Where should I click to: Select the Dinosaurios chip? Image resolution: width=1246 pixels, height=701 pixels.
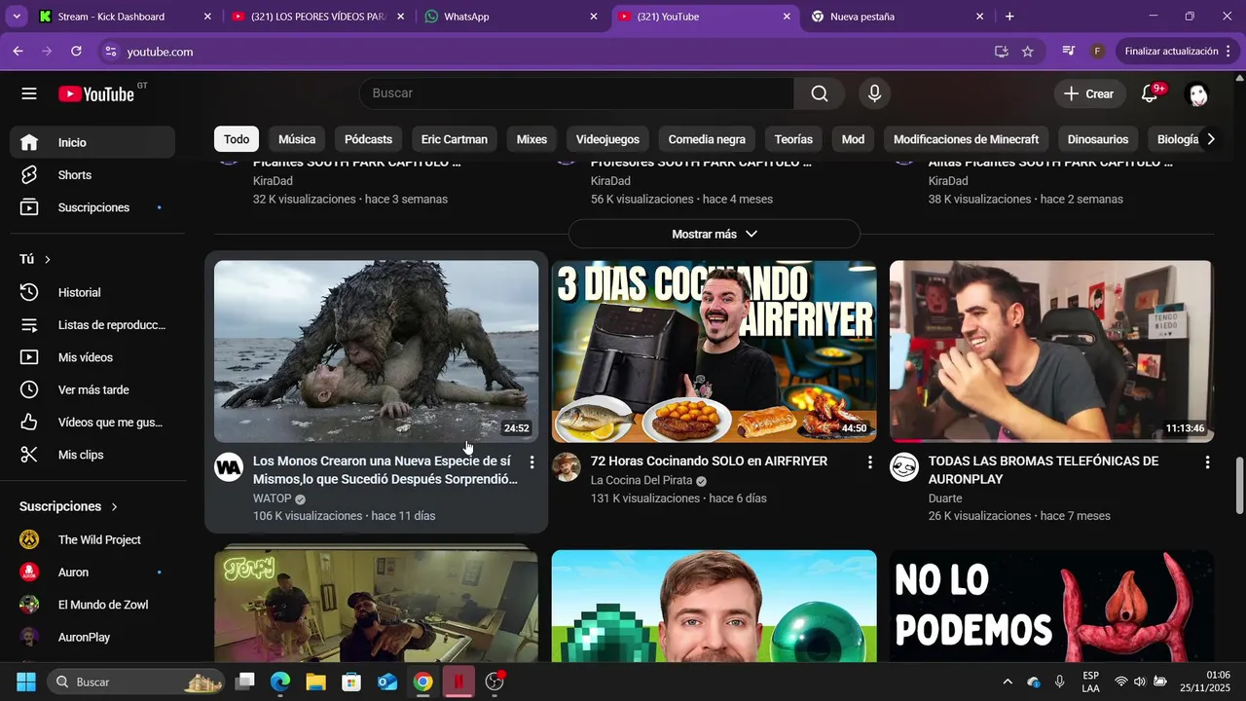pyautogui.click(x=1098, y=139)
